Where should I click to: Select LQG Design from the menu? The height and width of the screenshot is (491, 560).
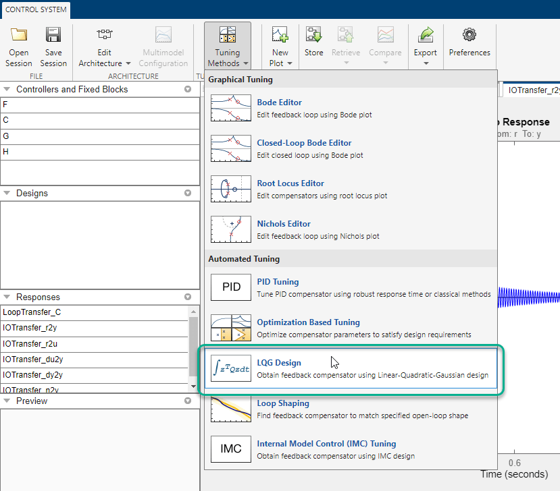[x=279, y=363]
